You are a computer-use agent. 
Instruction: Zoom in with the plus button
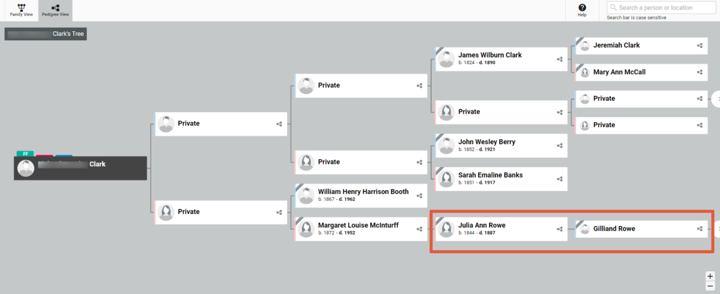[x=710, y=276]
